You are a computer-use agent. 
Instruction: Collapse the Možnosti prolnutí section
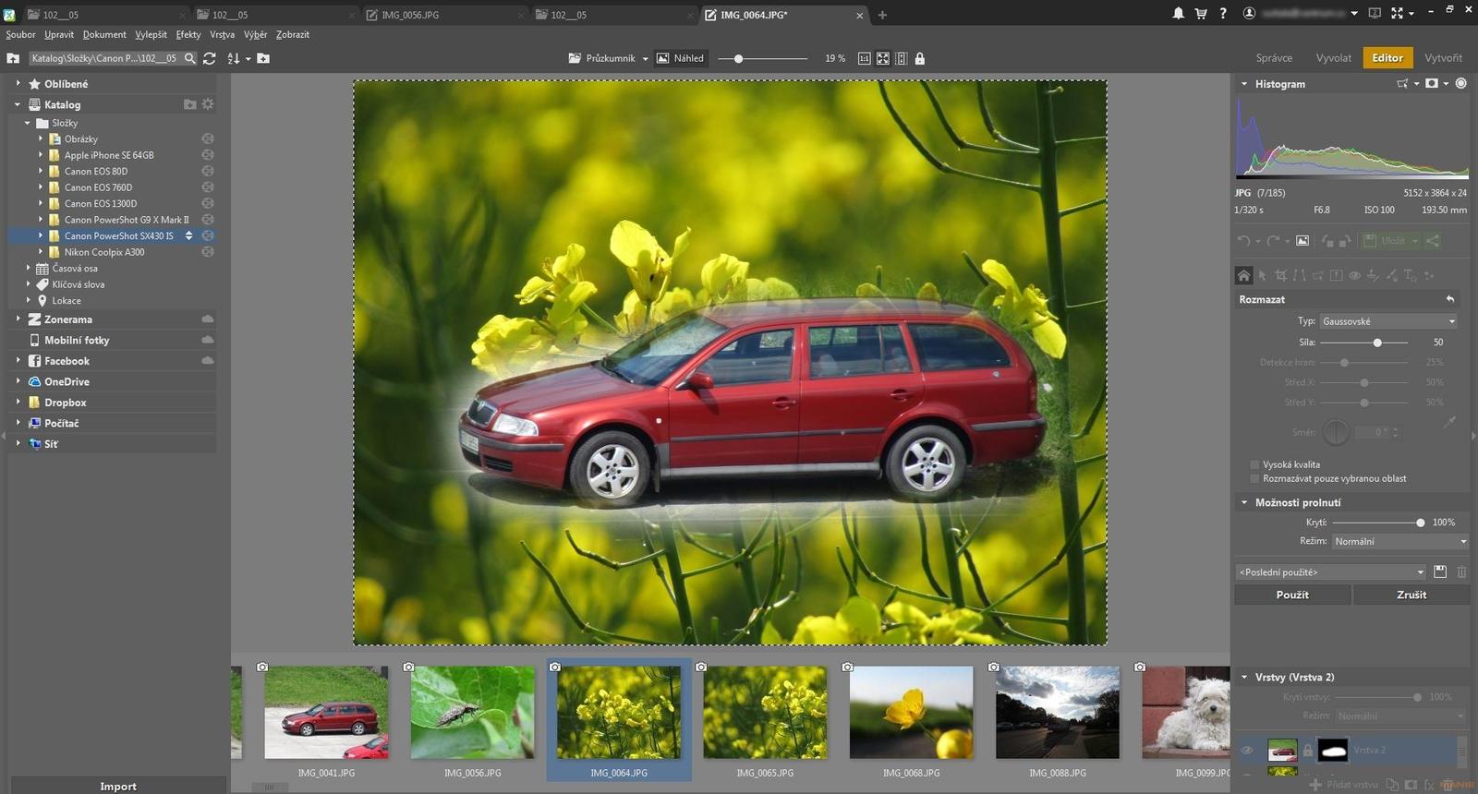tap(1243, 502)
